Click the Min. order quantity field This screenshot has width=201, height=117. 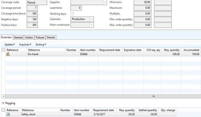[x=142, y=19]
